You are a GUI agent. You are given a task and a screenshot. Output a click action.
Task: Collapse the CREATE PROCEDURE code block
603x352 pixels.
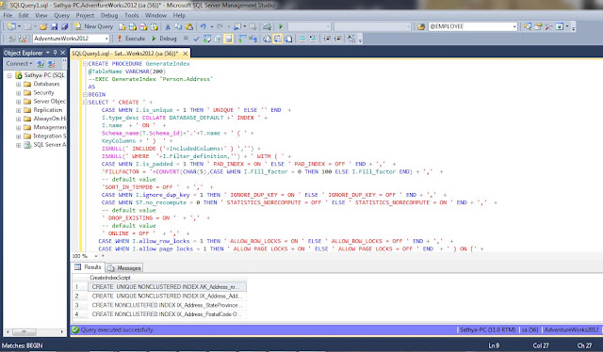pyautogui.click(x=85, y=64)
